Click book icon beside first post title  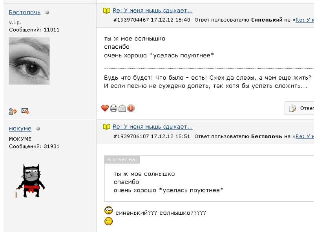(x=106, y=11)
